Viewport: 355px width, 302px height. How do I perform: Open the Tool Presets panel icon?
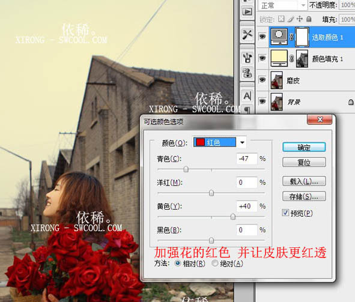(x=247, y=35)
